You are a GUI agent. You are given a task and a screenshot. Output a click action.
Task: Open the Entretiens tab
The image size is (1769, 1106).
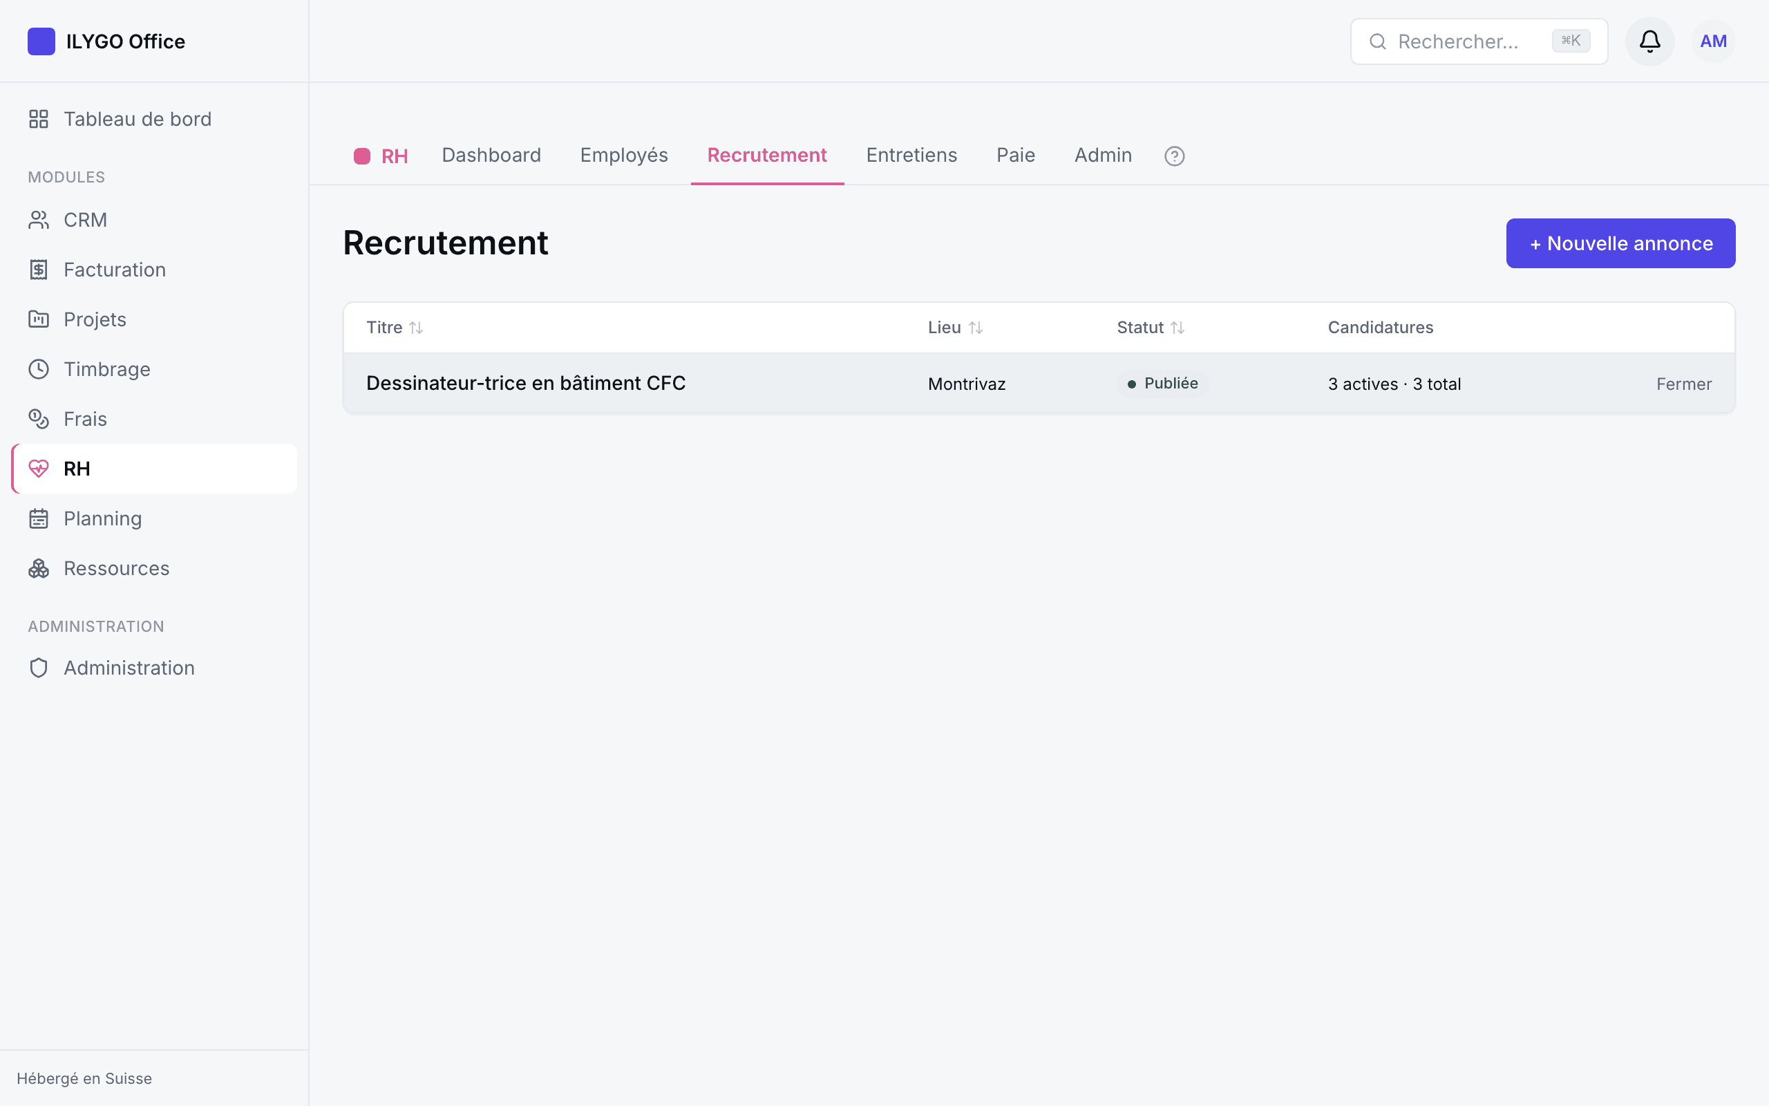(x=911, y=155)
